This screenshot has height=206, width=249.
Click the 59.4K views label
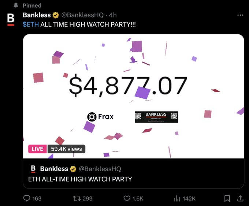[x=66, y=149]
